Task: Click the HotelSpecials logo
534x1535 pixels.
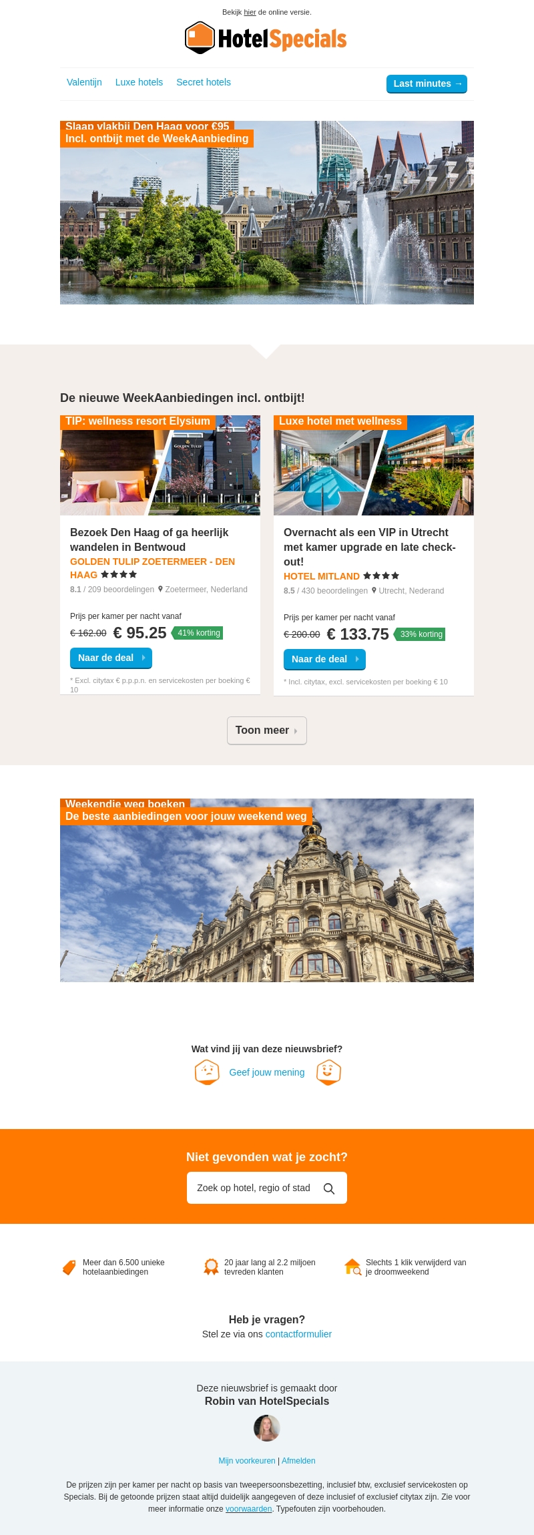Action: (266, 37)
